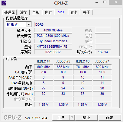This screenshot has height=122, width=123.
Task: Select the PC3-12800 (800 MHz) bandwidth value
Action: coord(53,36)
